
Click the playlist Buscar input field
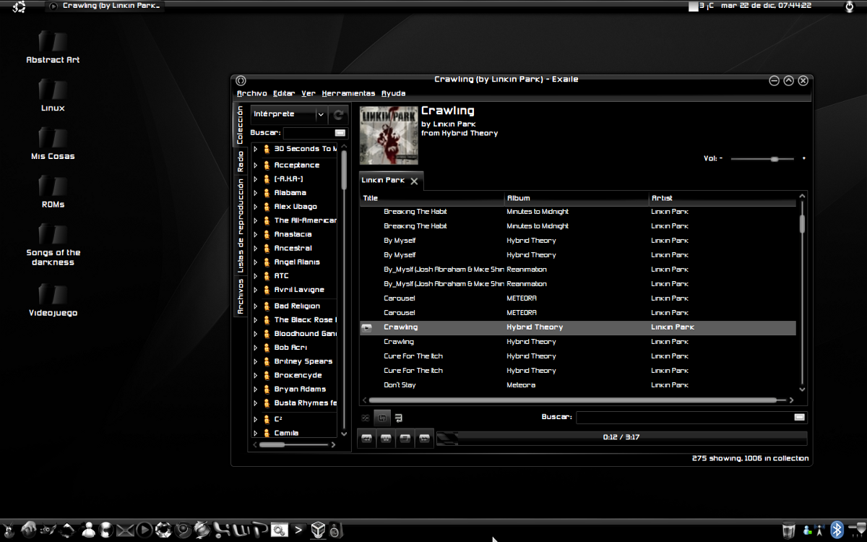click(x=691, y=417)
